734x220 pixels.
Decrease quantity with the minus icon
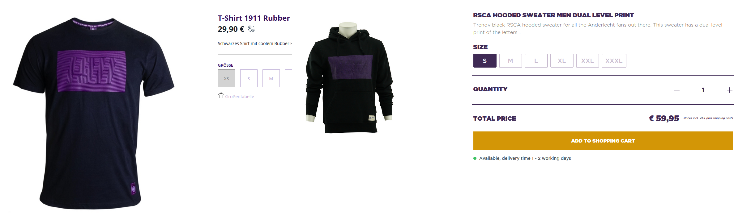677,90
